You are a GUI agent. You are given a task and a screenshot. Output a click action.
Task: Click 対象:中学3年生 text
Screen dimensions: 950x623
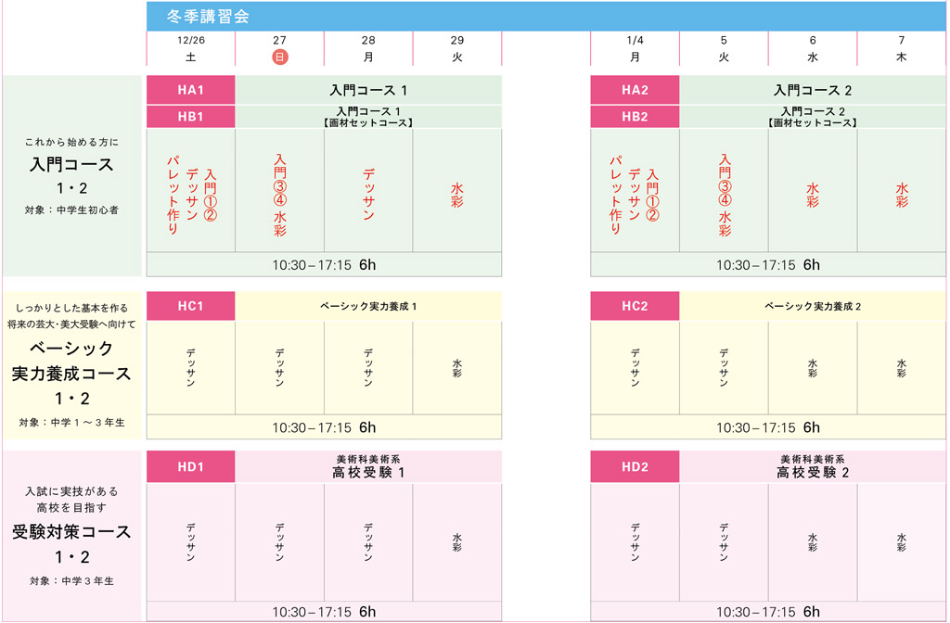[x=71, y=580]
